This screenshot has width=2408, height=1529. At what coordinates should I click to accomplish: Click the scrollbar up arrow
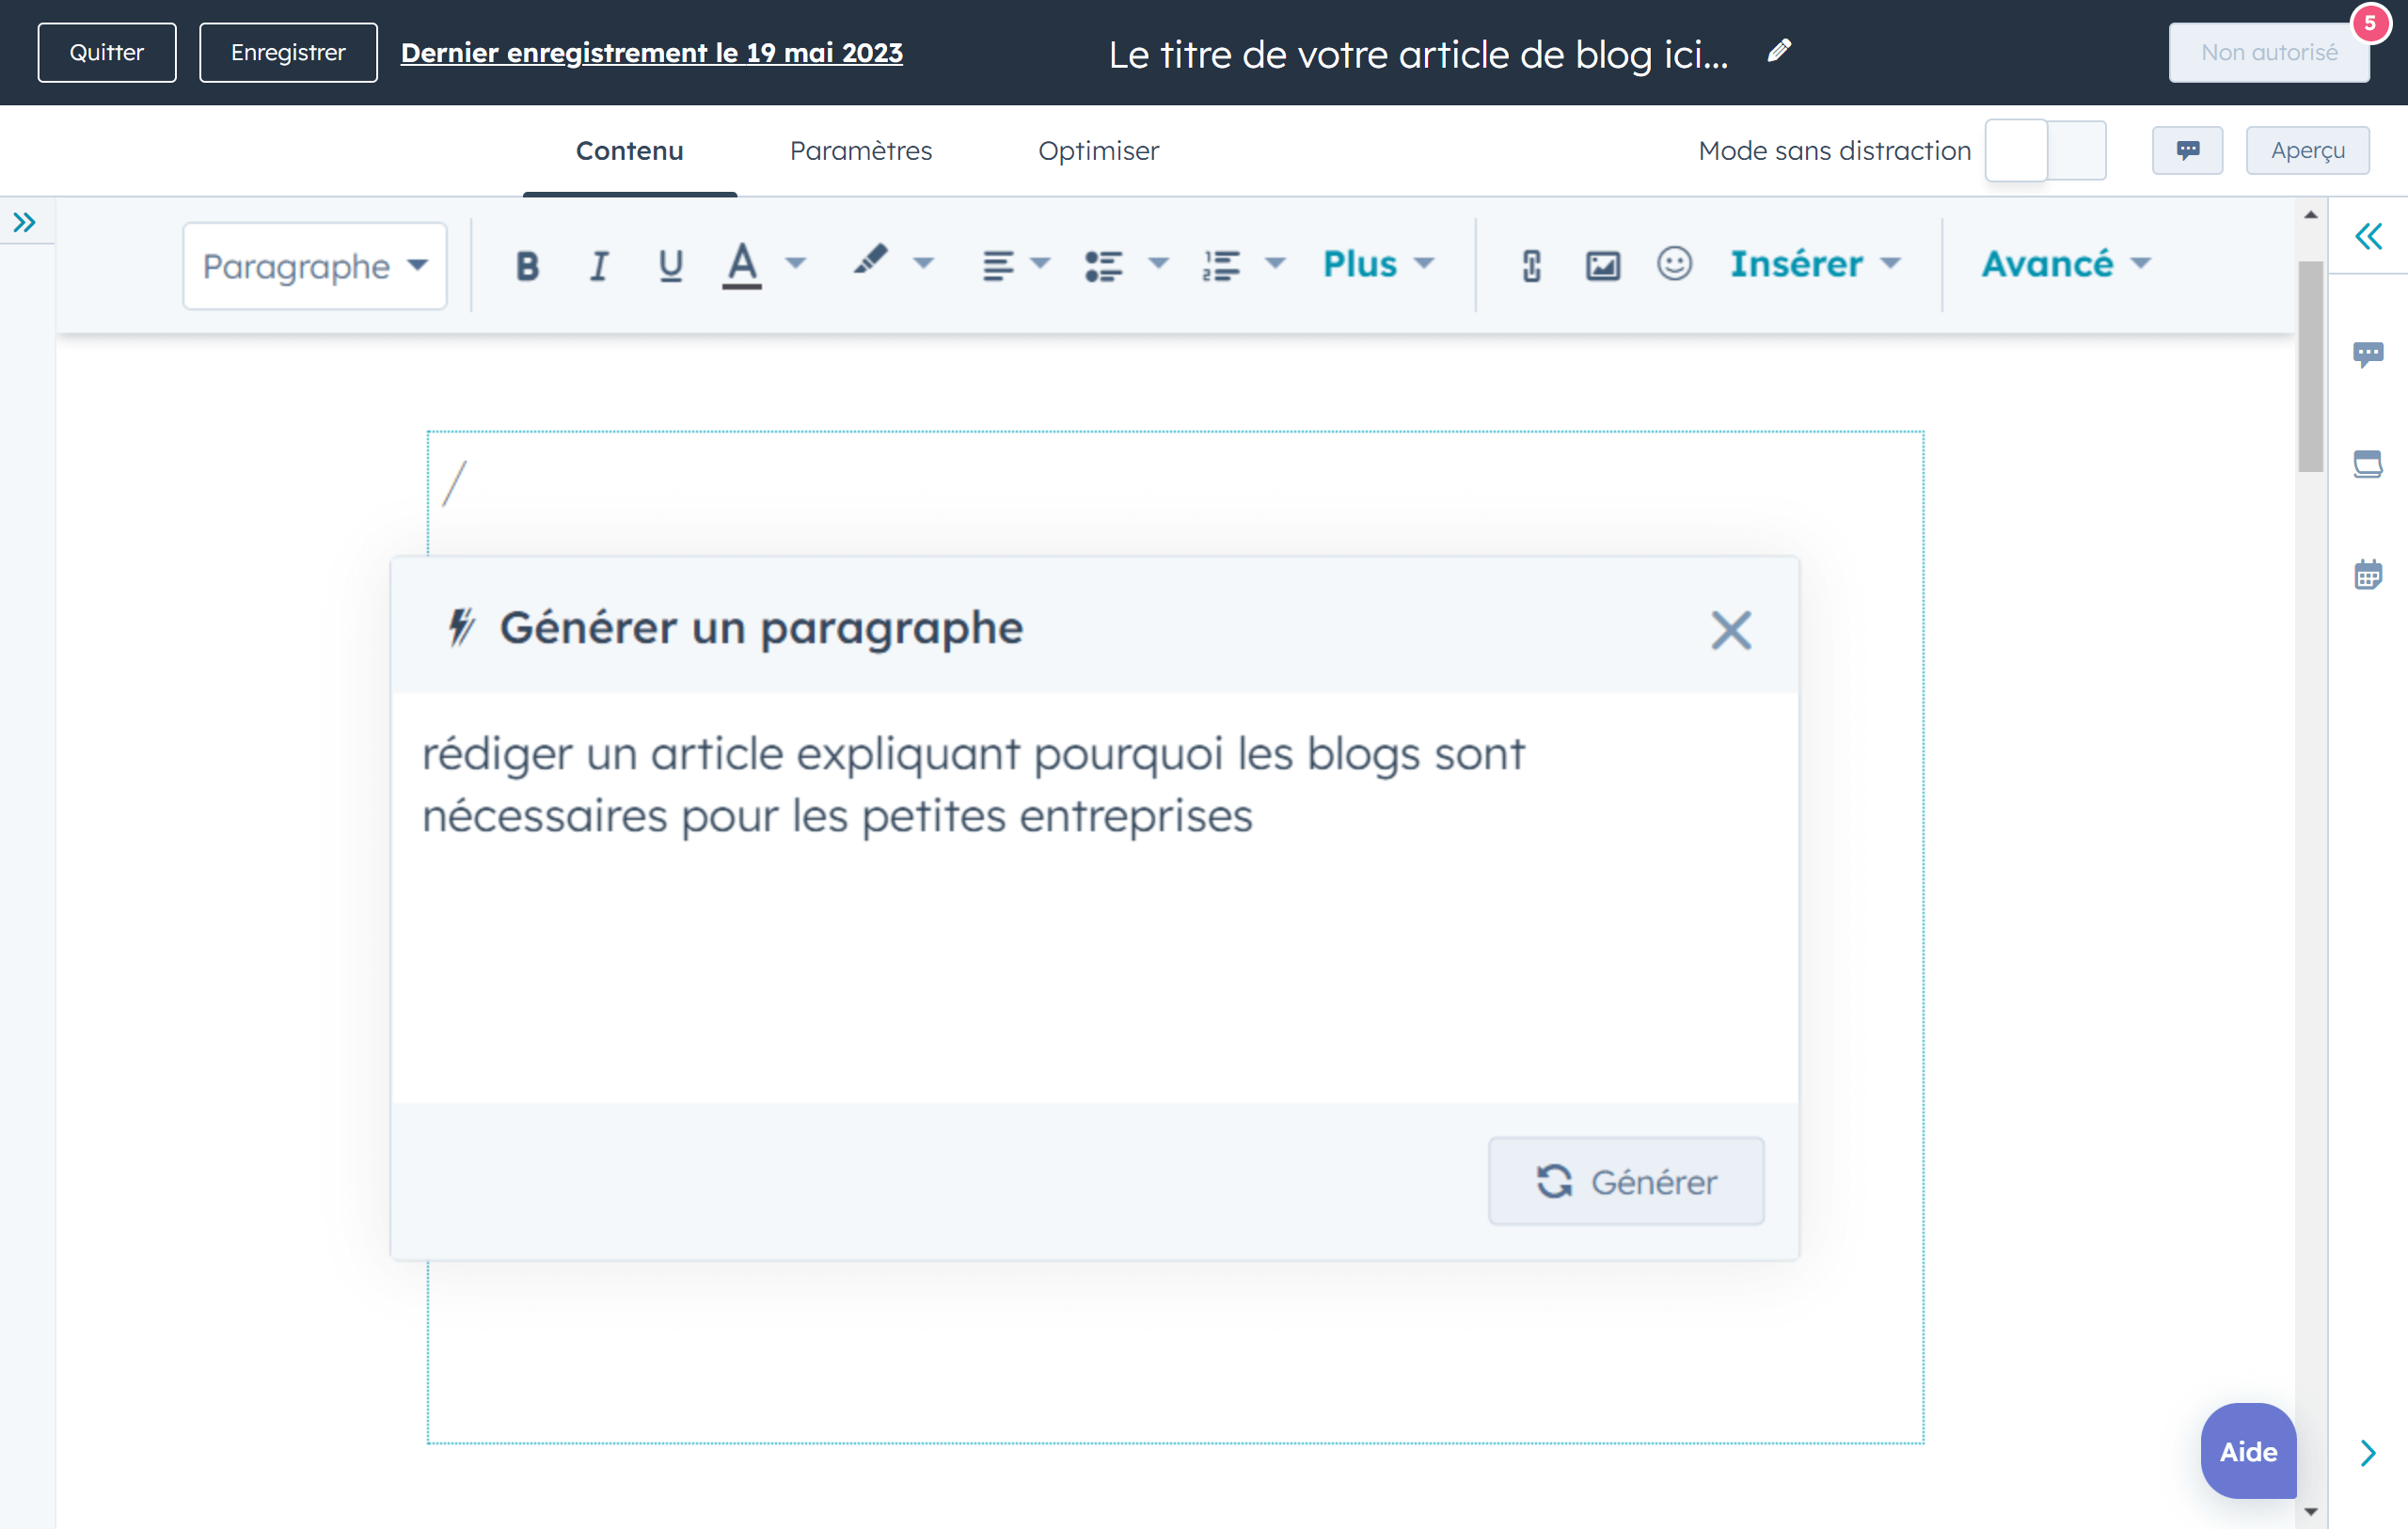(2310, 214)
